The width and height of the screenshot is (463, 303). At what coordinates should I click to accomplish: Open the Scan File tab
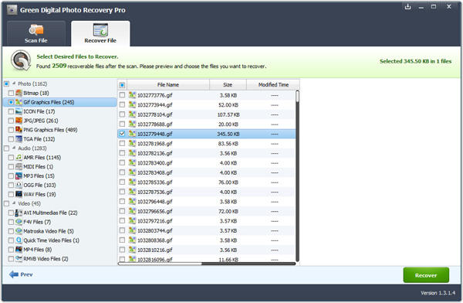36,34
